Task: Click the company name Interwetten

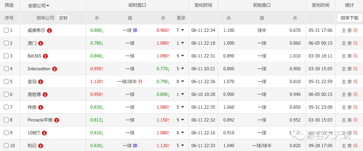Action: pos(39,69)
